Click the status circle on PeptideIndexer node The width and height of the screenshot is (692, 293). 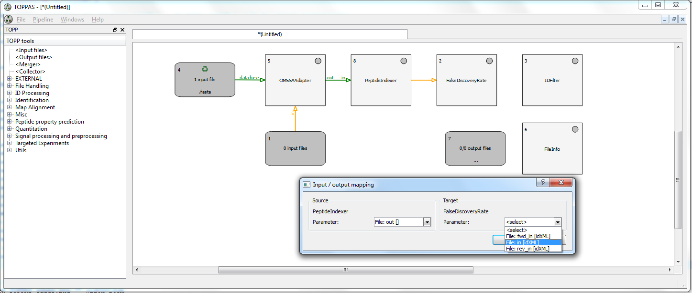point(403,61)
